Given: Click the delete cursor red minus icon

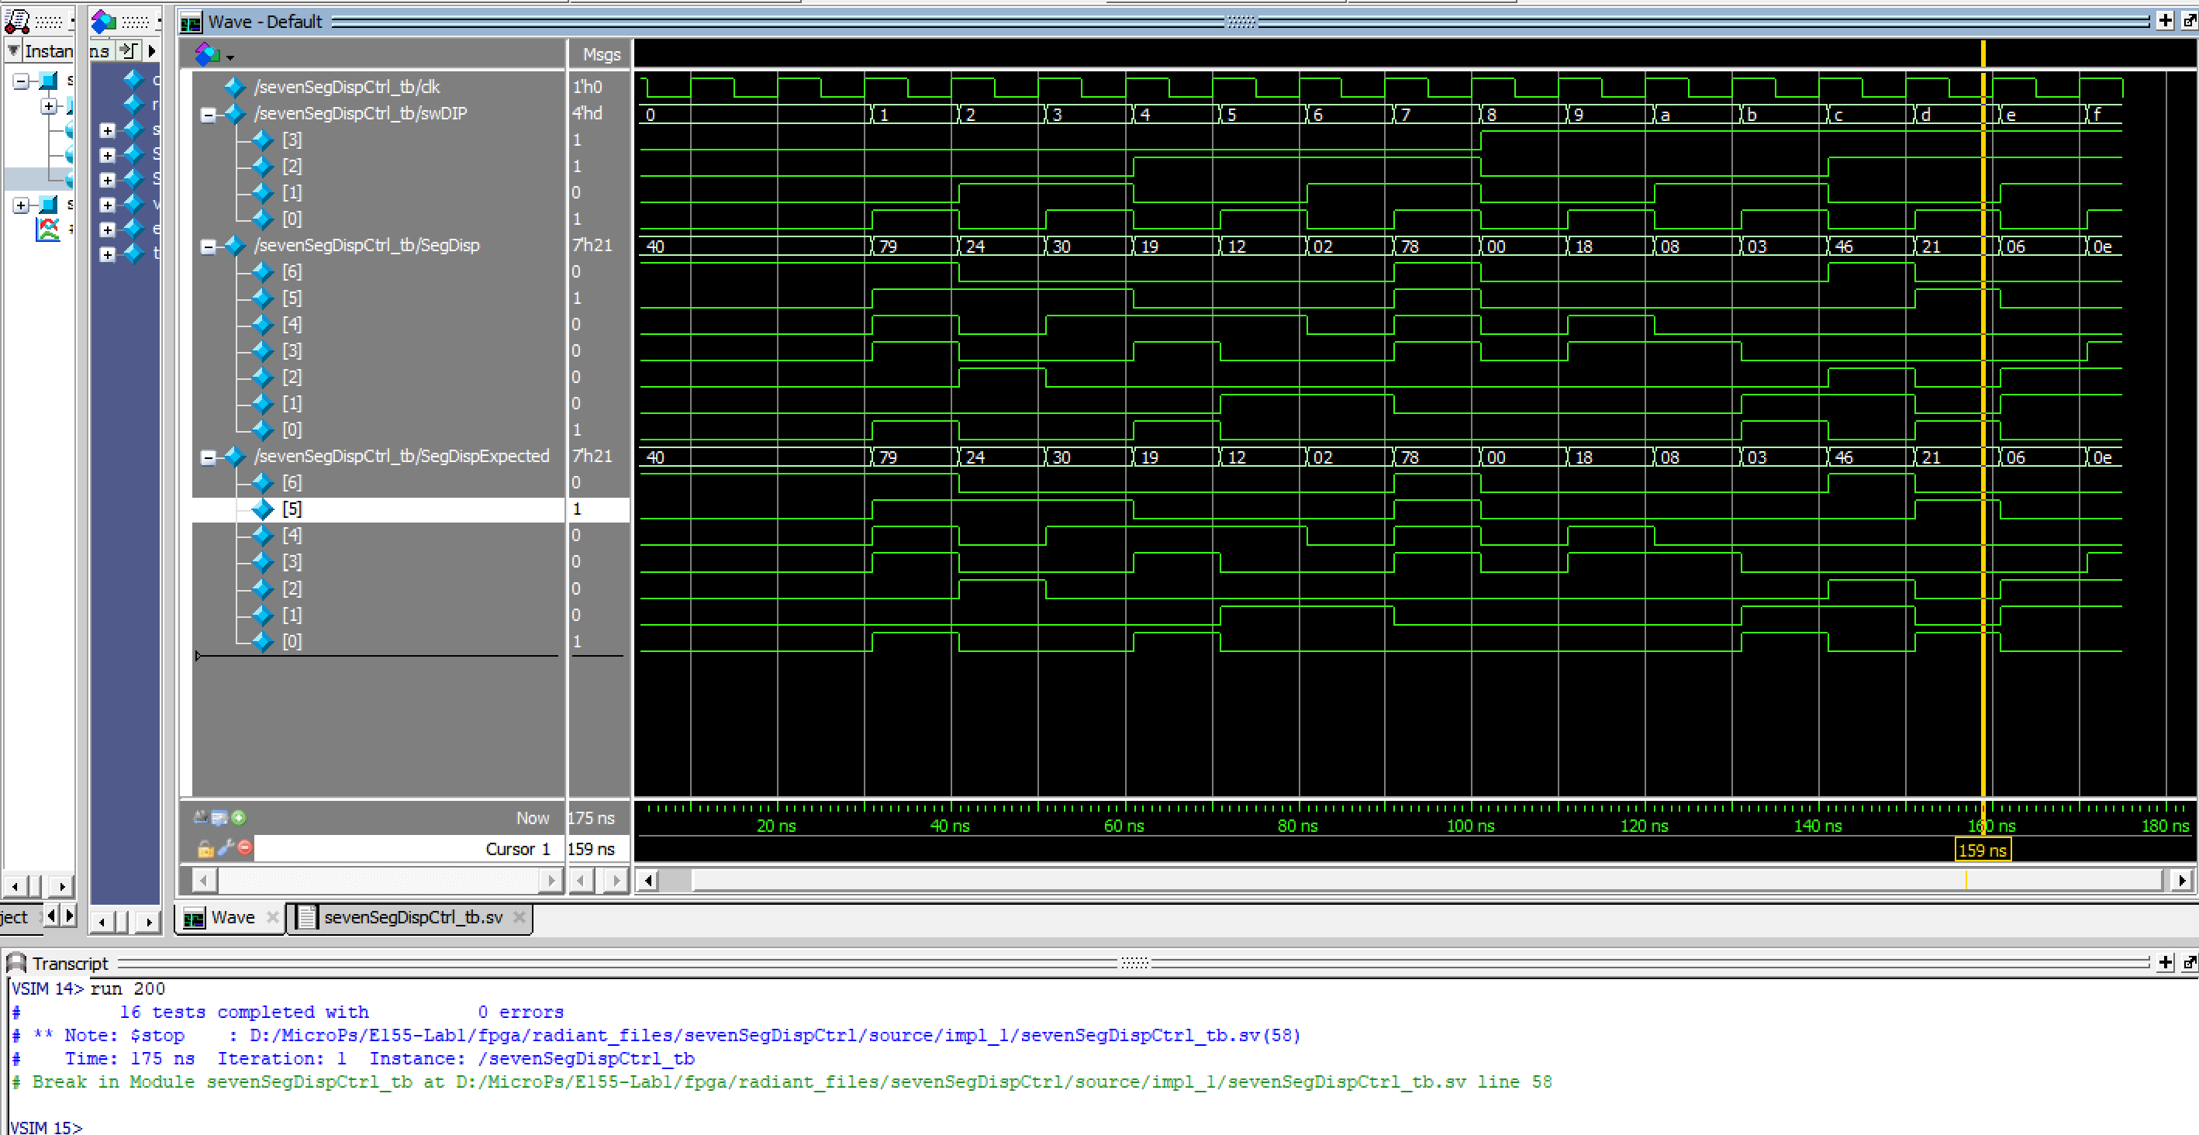Looking at the screenshot, I should 245,847.
